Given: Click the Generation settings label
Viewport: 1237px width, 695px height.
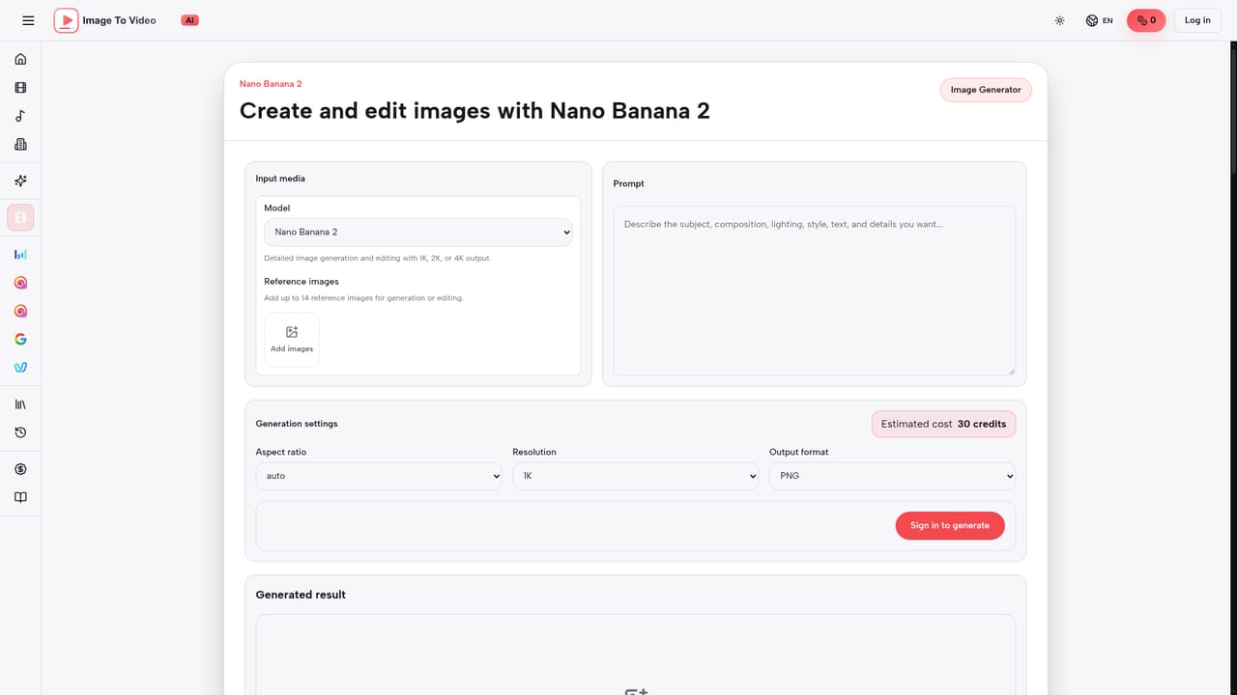Looking at the screenshot, I should [x=297, y=424].
